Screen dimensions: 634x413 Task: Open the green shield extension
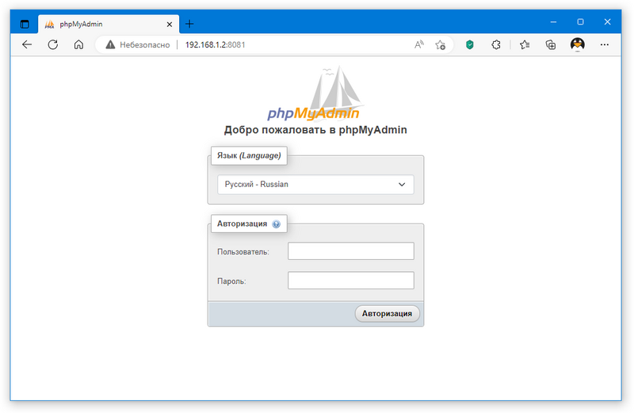[469, 44]
